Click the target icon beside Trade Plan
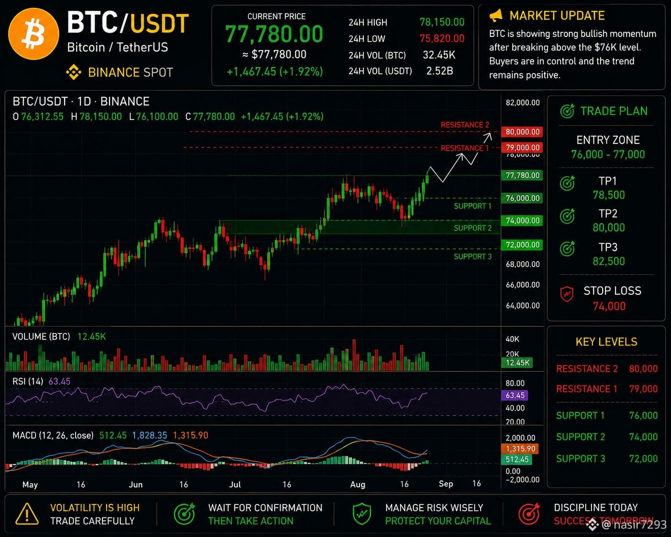 tap(567, 111)
